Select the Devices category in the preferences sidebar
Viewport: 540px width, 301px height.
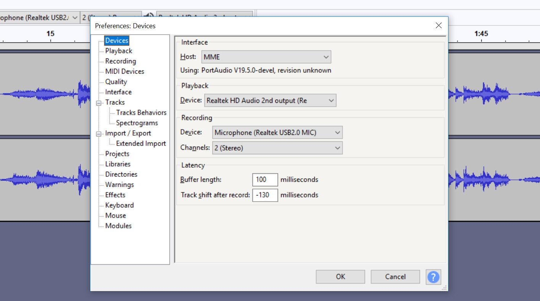pyautogui.click(x=116, y=40)
